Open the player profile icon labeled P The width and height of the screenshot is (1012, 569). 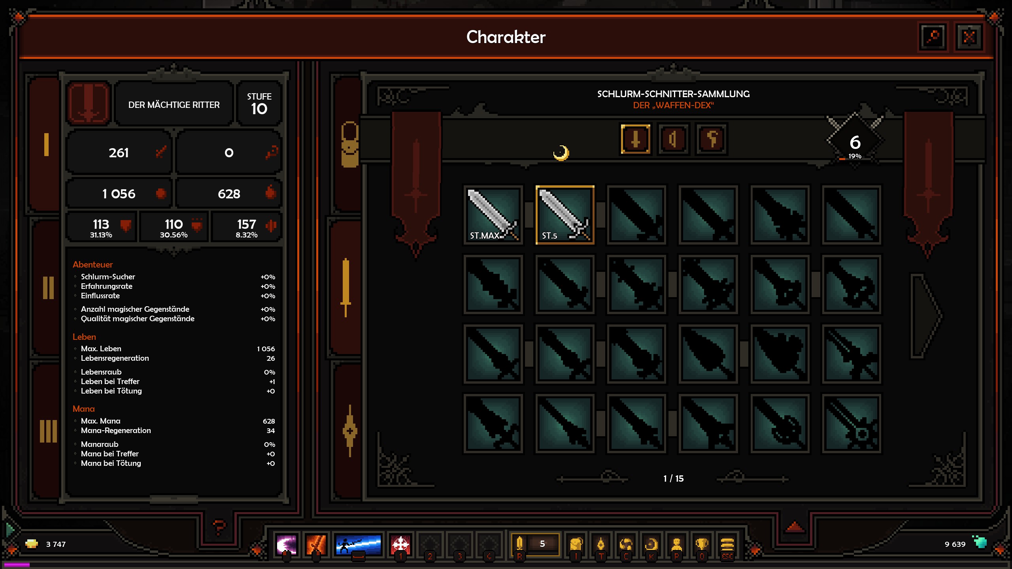click(676, 545)
